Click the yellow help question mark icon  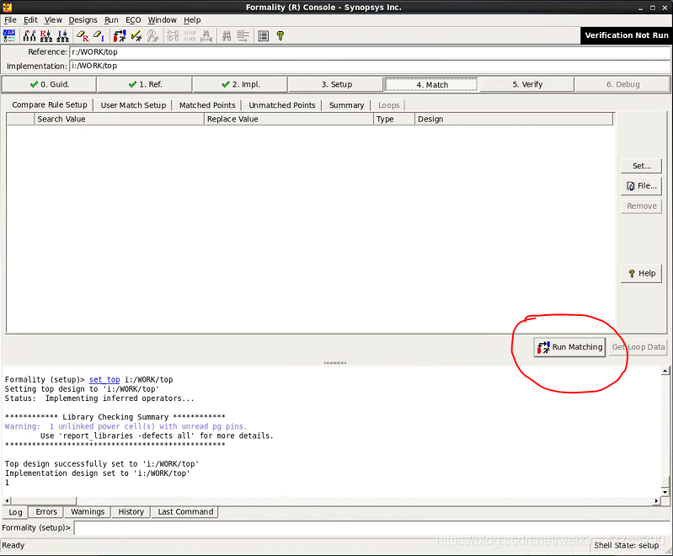click(x=280, y=35)
